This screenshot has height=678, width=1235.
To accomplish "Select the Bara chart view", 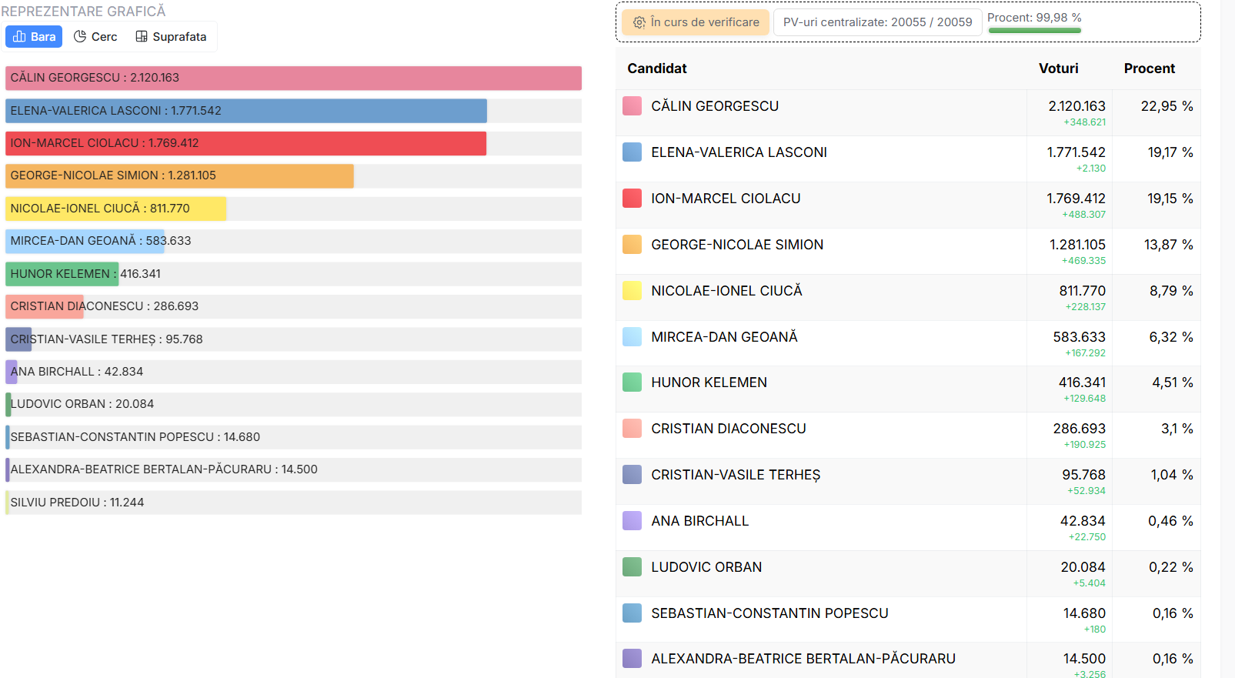I will [x=35, y=37].
